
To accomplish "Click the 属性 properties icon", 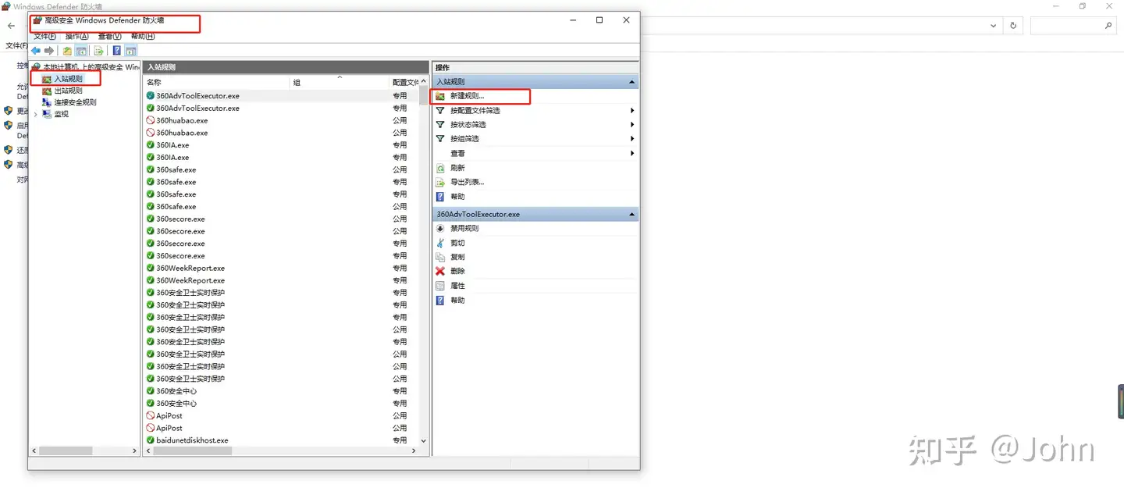I will tap(440, 286).
